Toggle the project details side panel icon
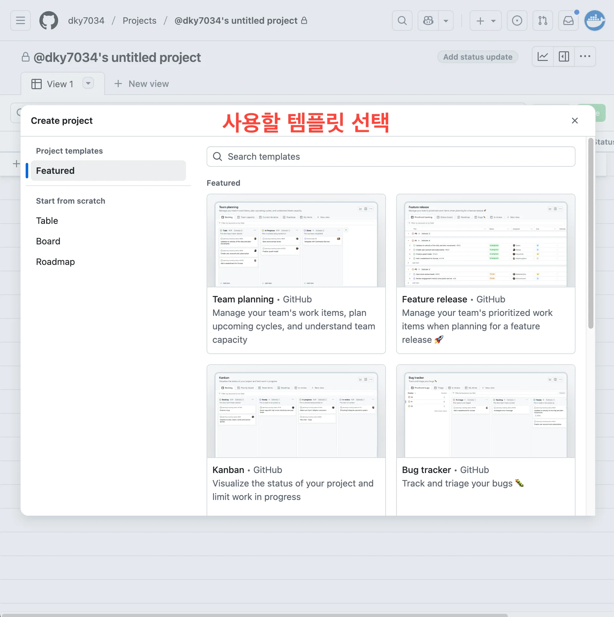 (564, 56)
